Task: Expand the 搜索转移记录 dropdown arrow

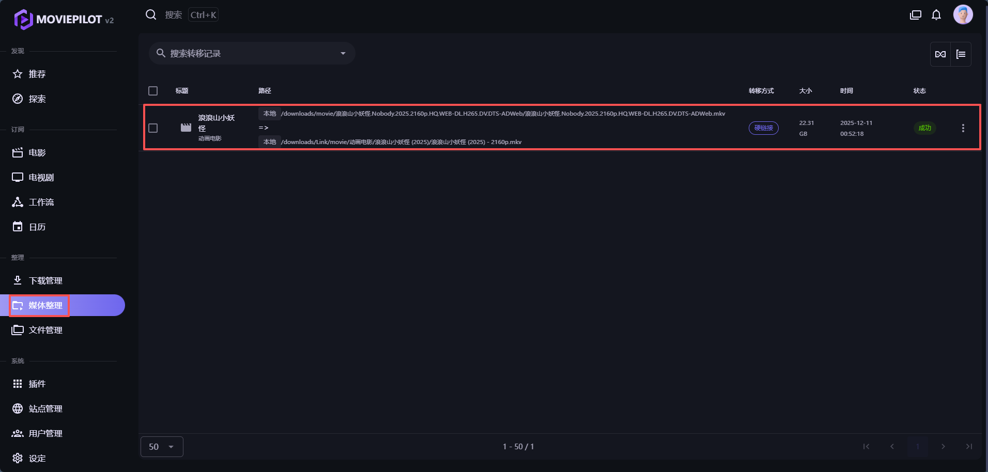Action: click(x=343, y=54)
